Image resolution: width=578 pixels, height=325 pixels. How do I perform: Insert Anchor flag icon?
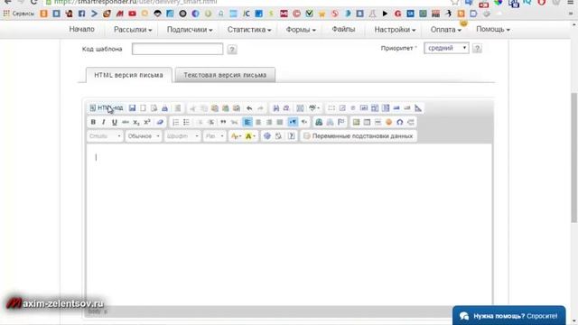pyautogui.click(x=341, y=122)
